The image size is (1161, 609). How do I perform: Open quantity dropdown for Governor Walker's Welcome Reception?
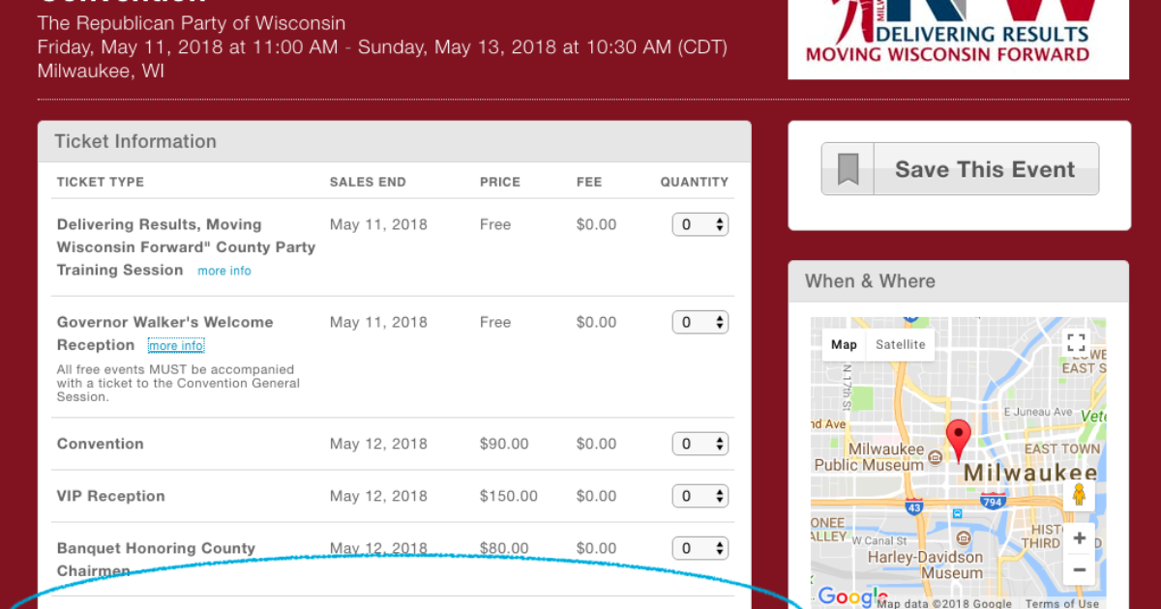(x=700, y=322)
